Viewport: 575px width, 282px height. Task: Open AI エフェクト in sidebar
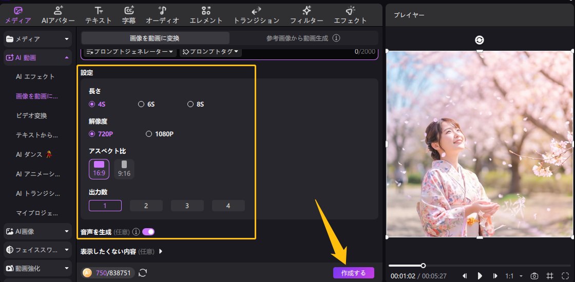point(35,76)
